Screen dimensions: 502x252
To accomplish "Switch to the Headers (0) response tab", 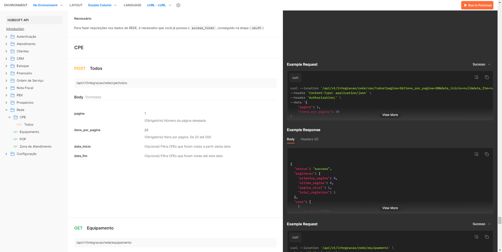I will point(310,139).
